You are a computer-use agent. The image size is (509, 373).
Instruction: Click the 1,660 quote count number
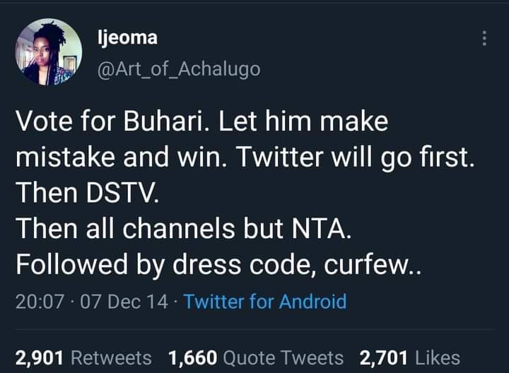click(x=193, y=358)
